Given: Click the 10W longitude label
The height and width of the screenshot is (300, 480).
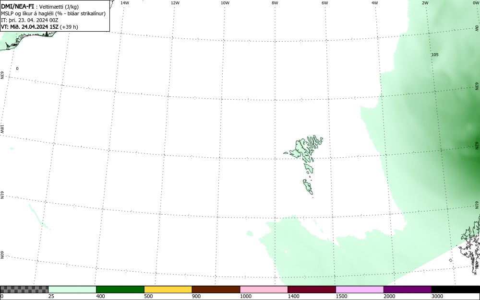Looking at the screenshot, I should pyautogui.click(x=225, y=3).
